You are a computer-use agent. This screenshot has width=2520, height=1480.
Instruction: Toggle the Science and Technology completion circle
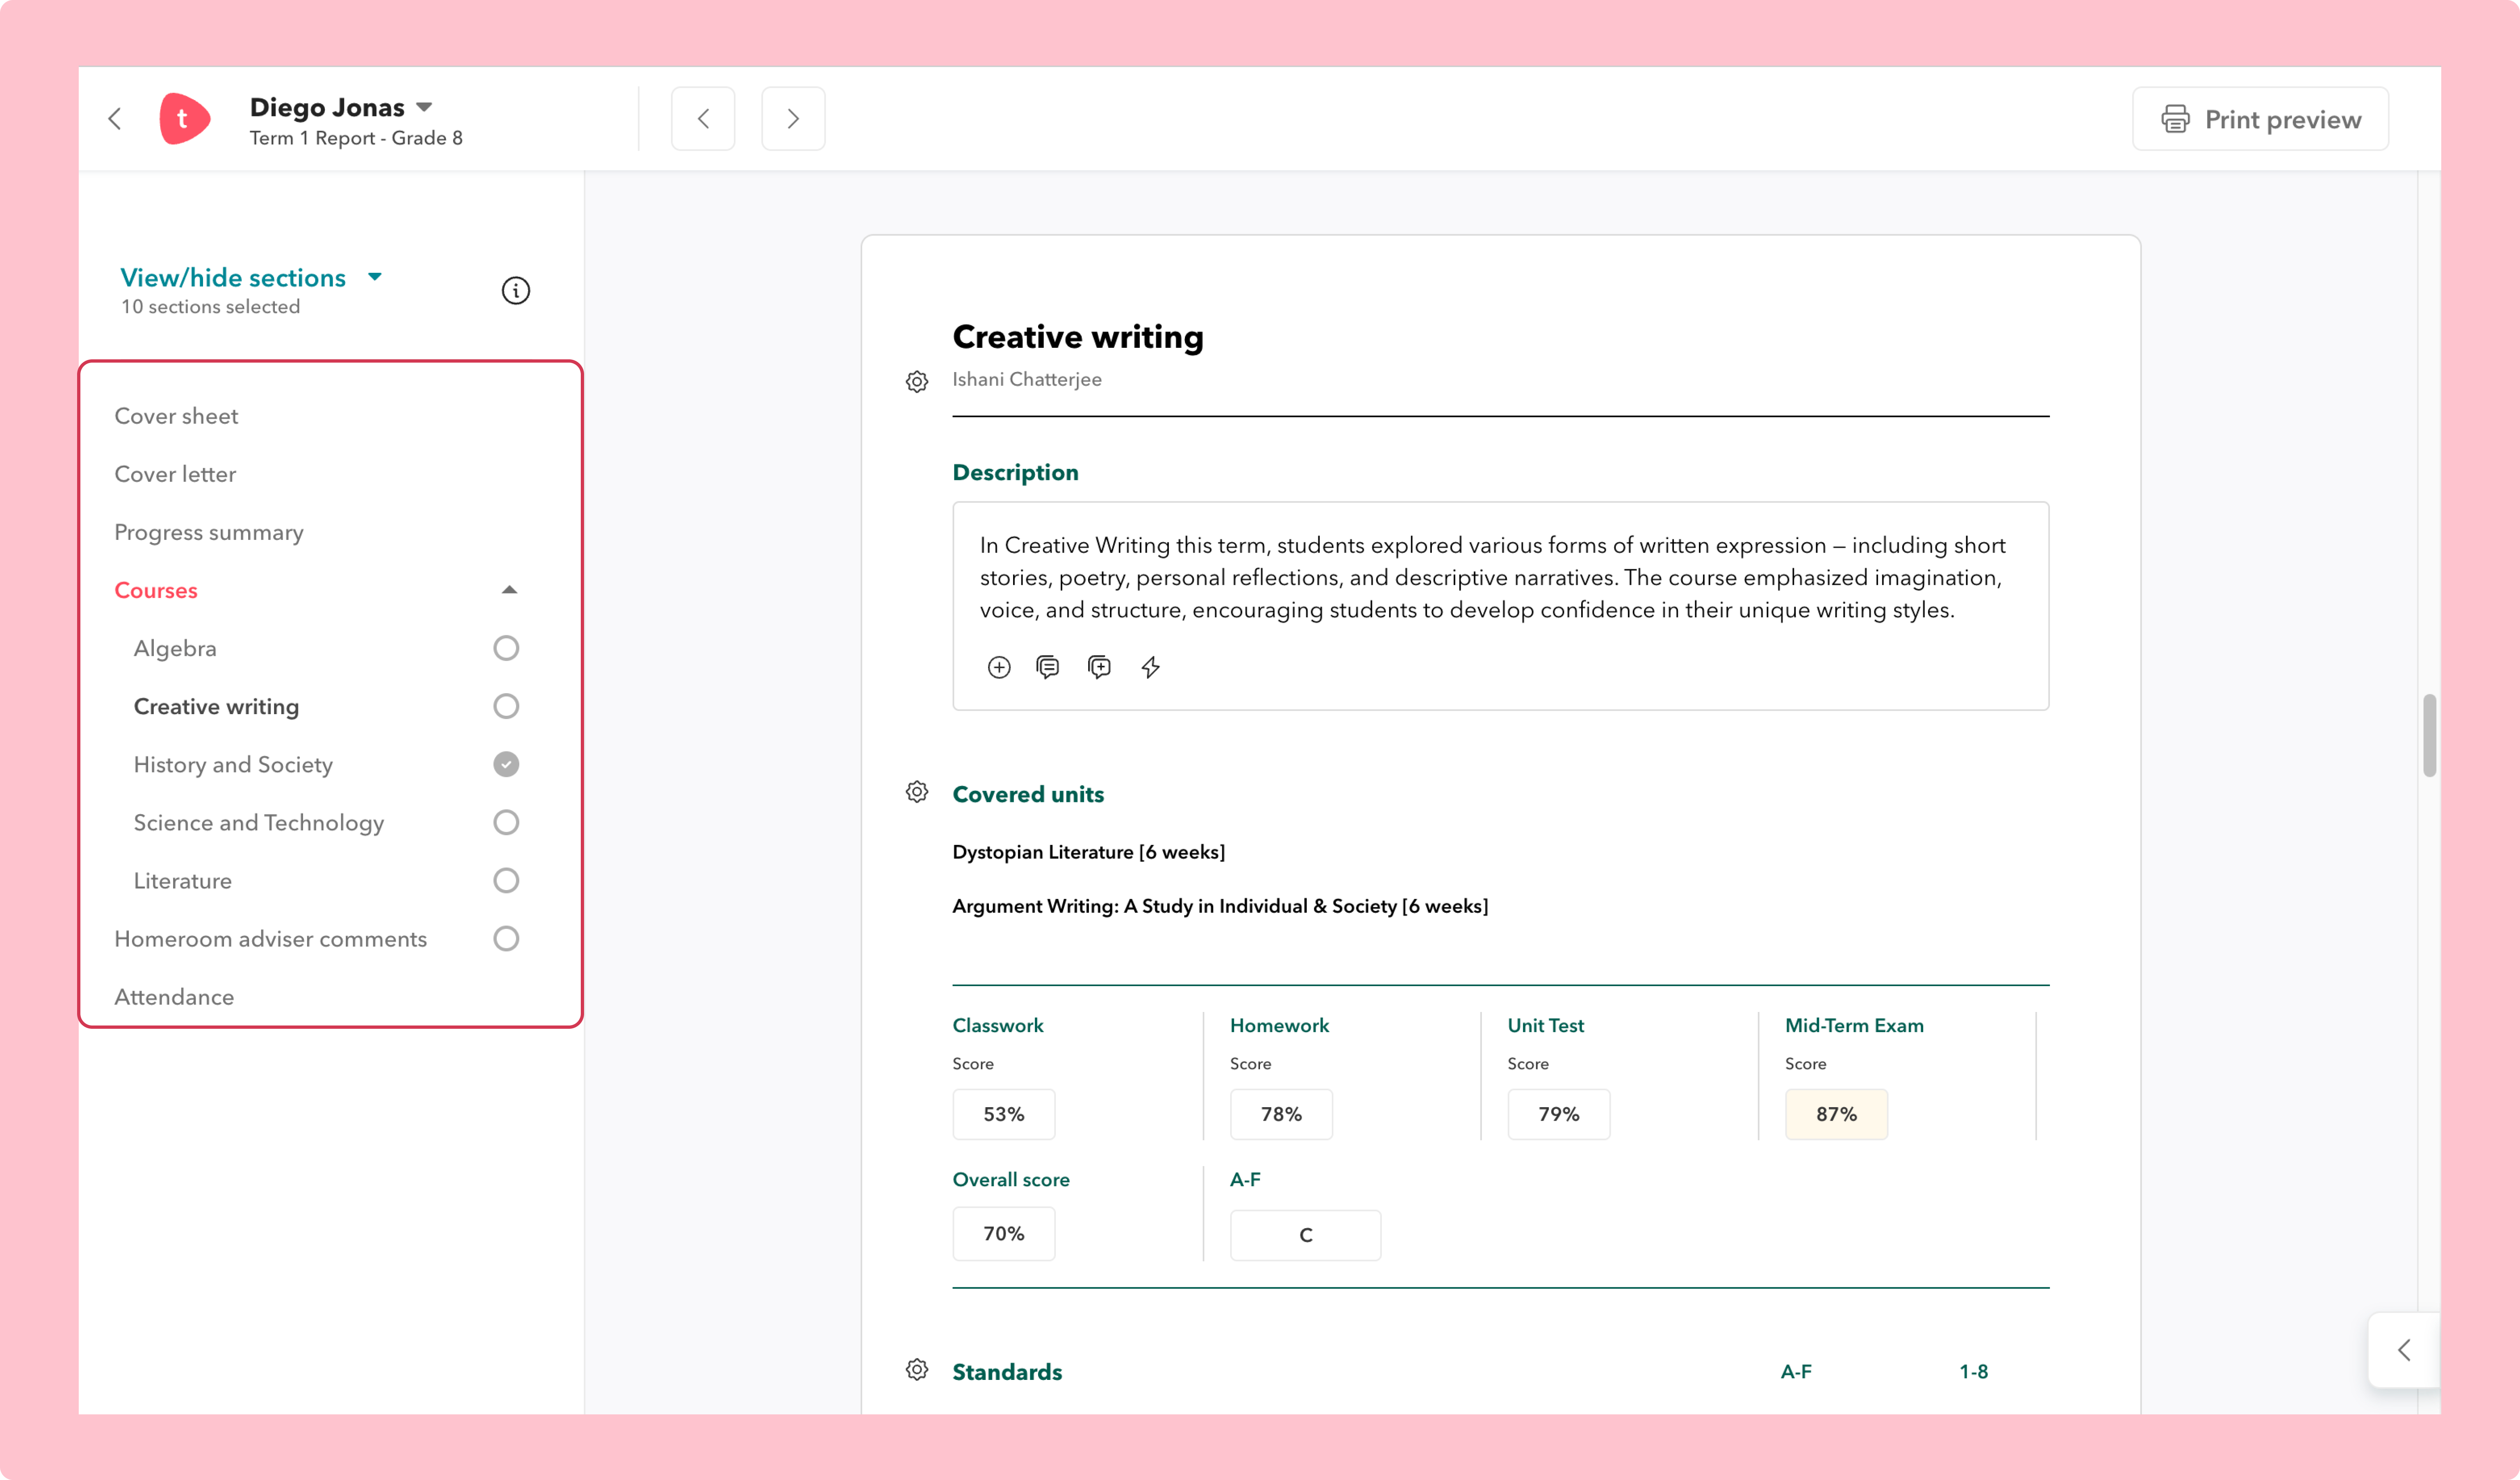[506, 822]
